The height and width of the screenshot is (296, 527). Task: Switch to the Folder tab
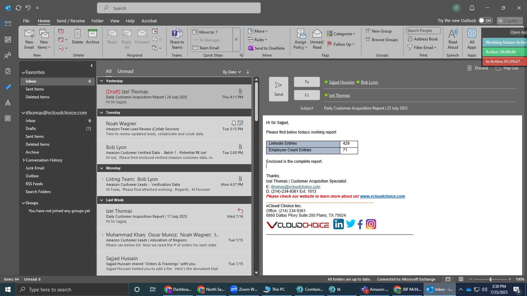(97, 21)
